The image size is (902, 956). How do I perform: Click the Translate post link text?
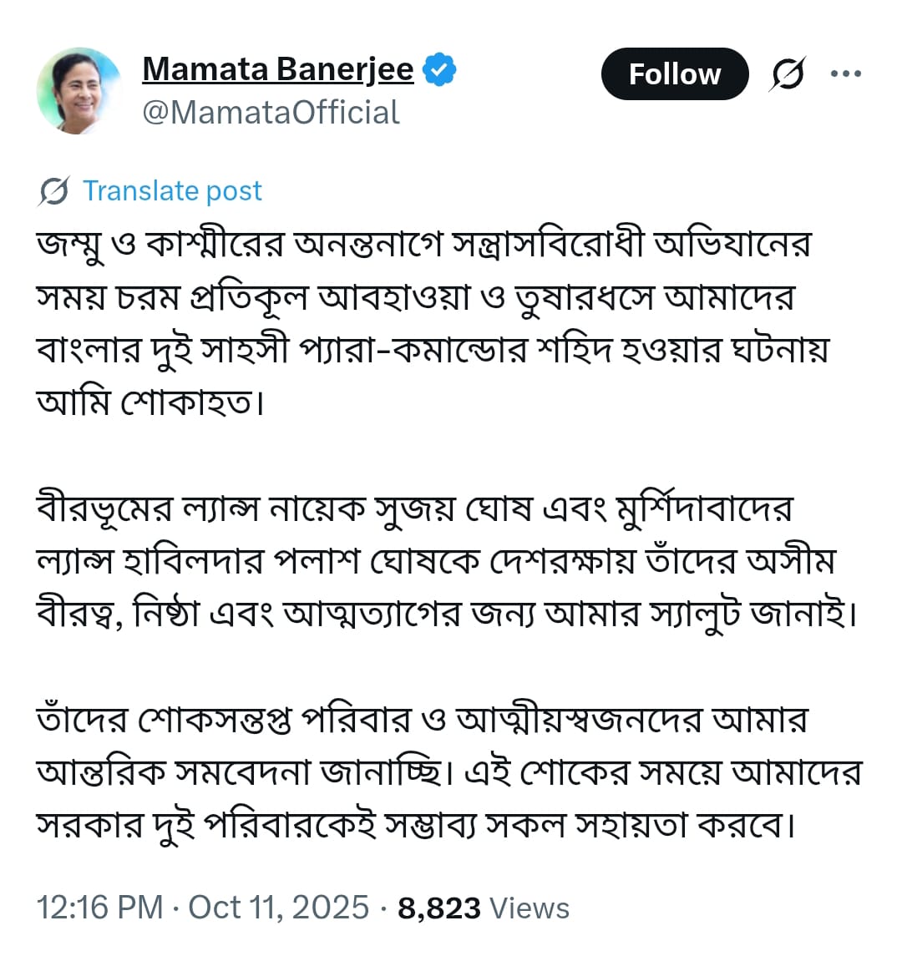coord(172,191)
